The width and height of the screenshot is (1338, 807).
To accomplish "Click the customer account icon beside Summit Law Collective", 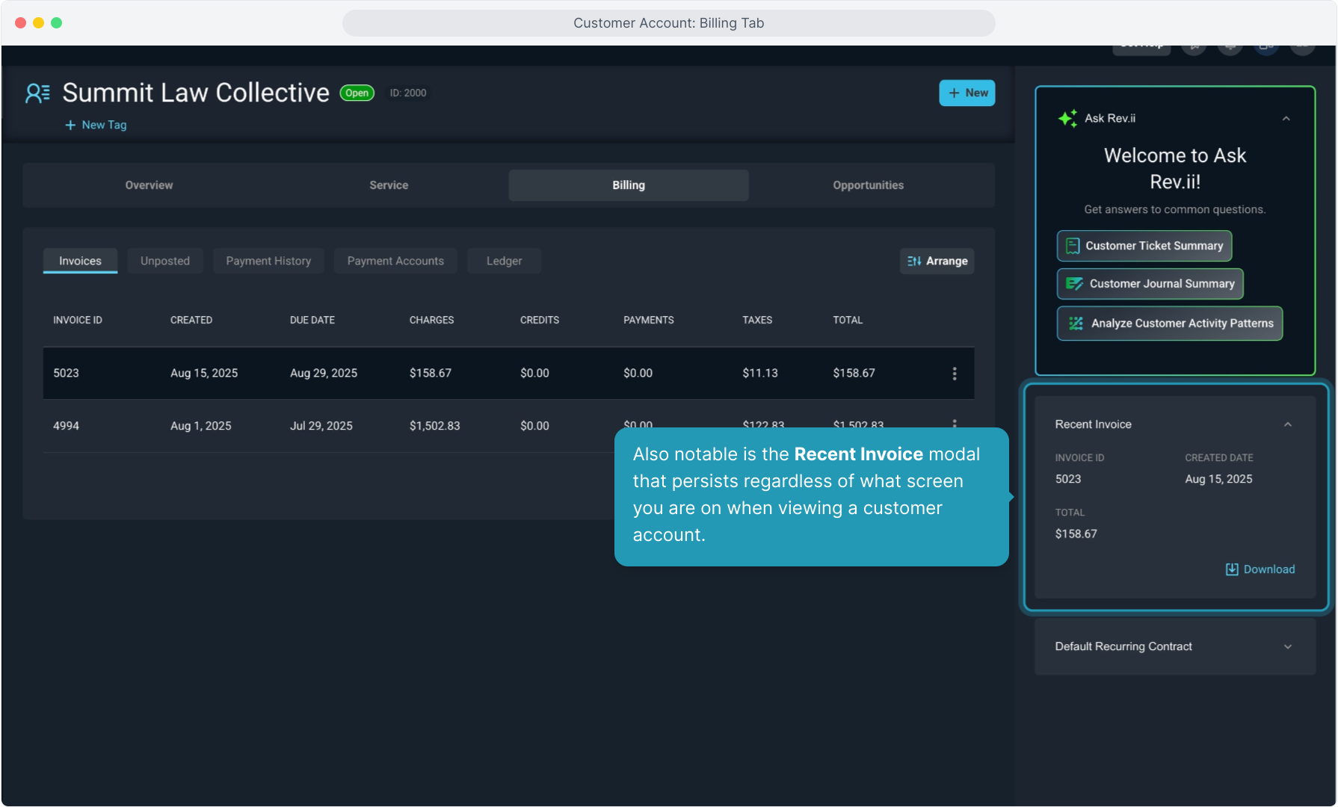I will 37,93.
